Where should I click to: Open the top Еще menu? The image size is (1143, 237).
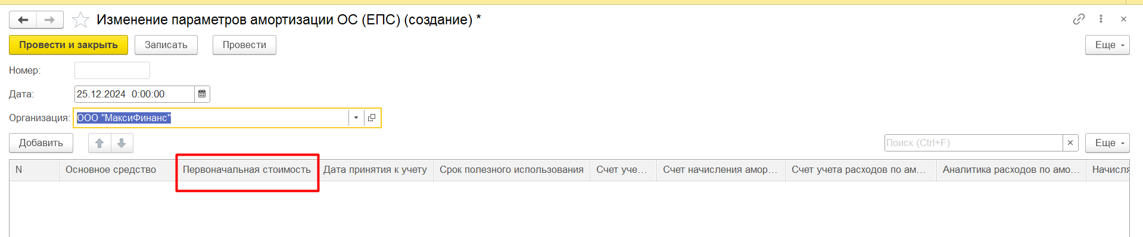tap(1107, 45)
